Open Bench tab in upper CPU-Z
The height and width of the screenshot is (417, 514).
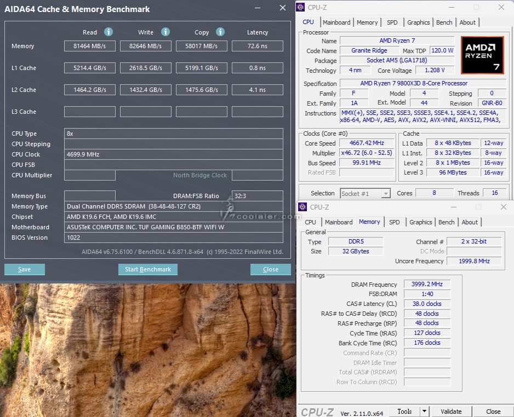[444, 22]
